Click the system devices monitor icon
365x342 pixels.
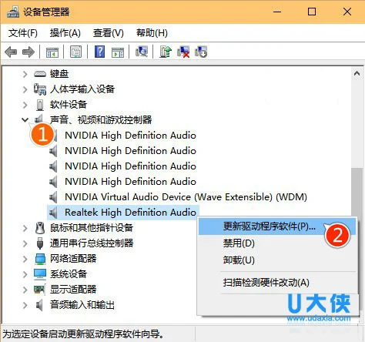(x=40, y=274)
